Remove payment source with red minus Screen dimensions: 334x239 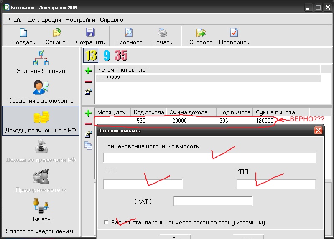click(88, 81)
